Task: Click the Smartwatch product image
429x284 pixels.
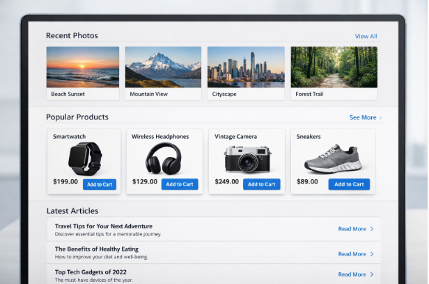Action: click(85, 159)
